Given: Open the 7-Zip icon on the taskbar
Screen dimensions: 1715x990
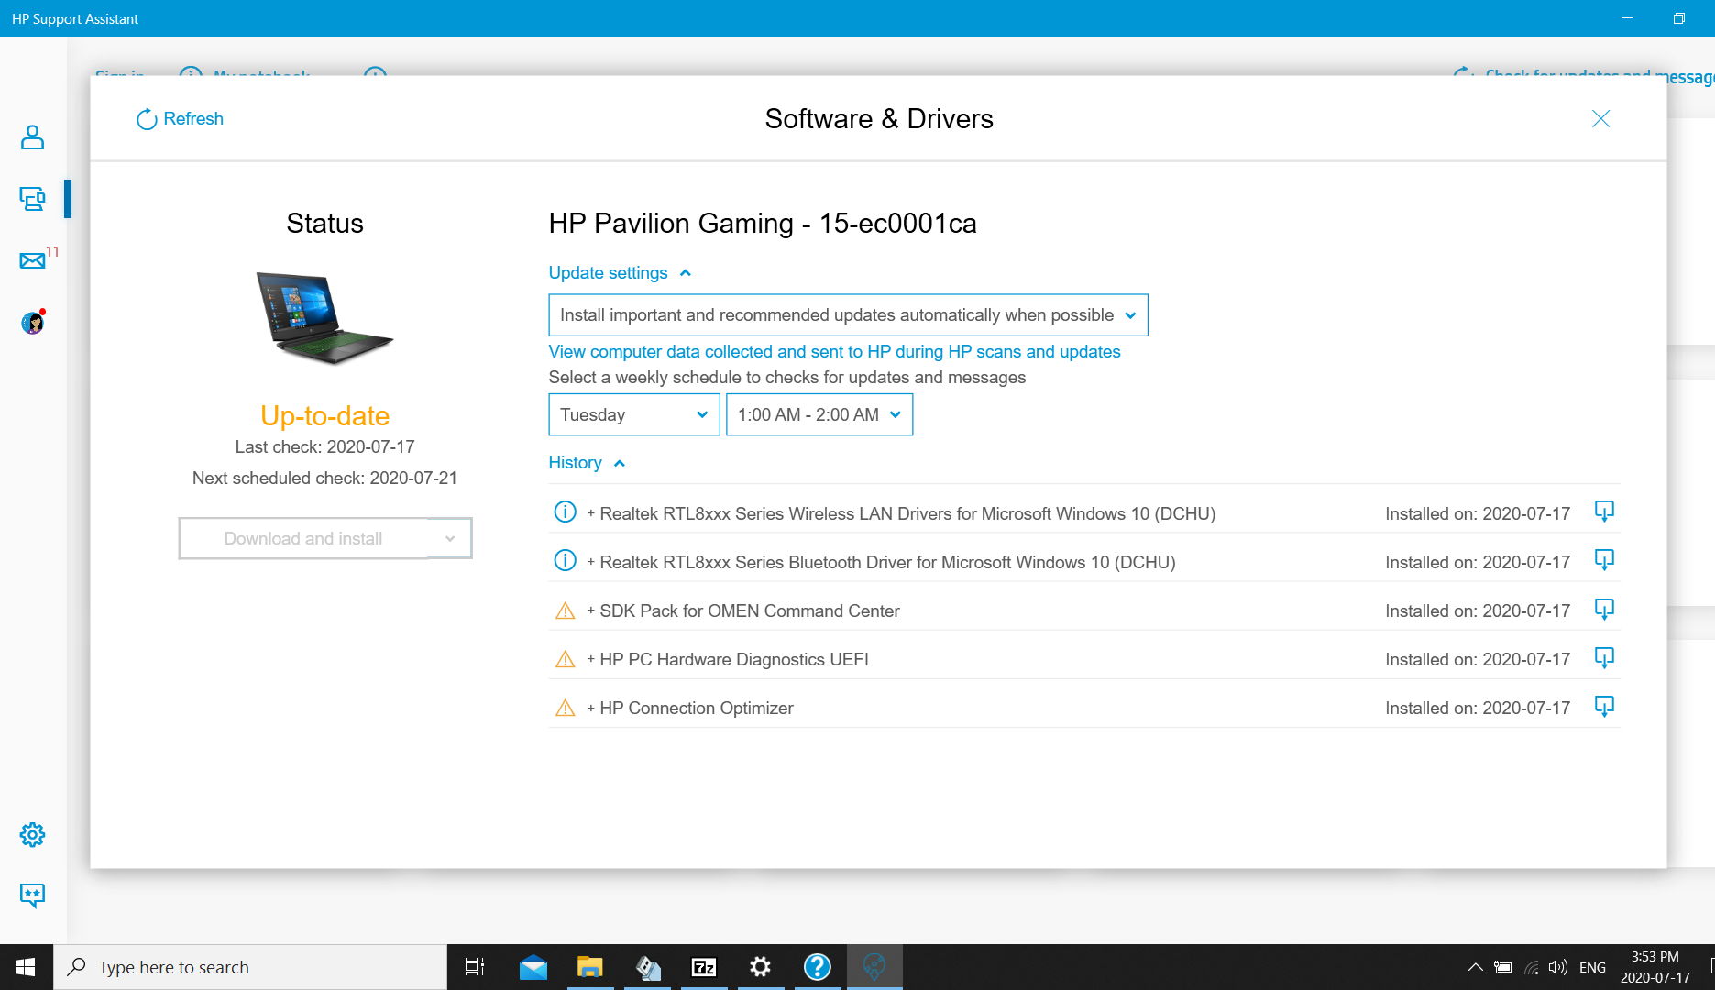Looking at the screenshot, I should (x=703, y=966).
